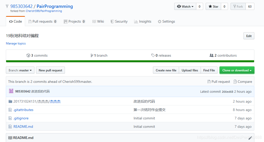The image size is (264, 142).
Task: Open the Branch: master dropdown
Action: [x=20, y=70]
